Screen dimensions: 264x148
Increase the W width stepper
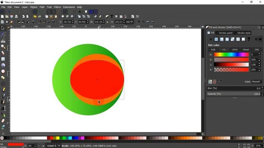[x=104, y=21]
